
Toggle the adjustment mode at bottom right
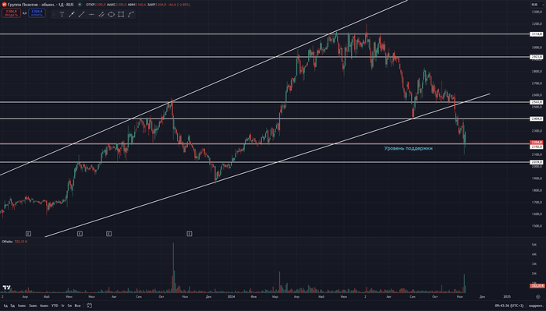click(x=536, y=306)
